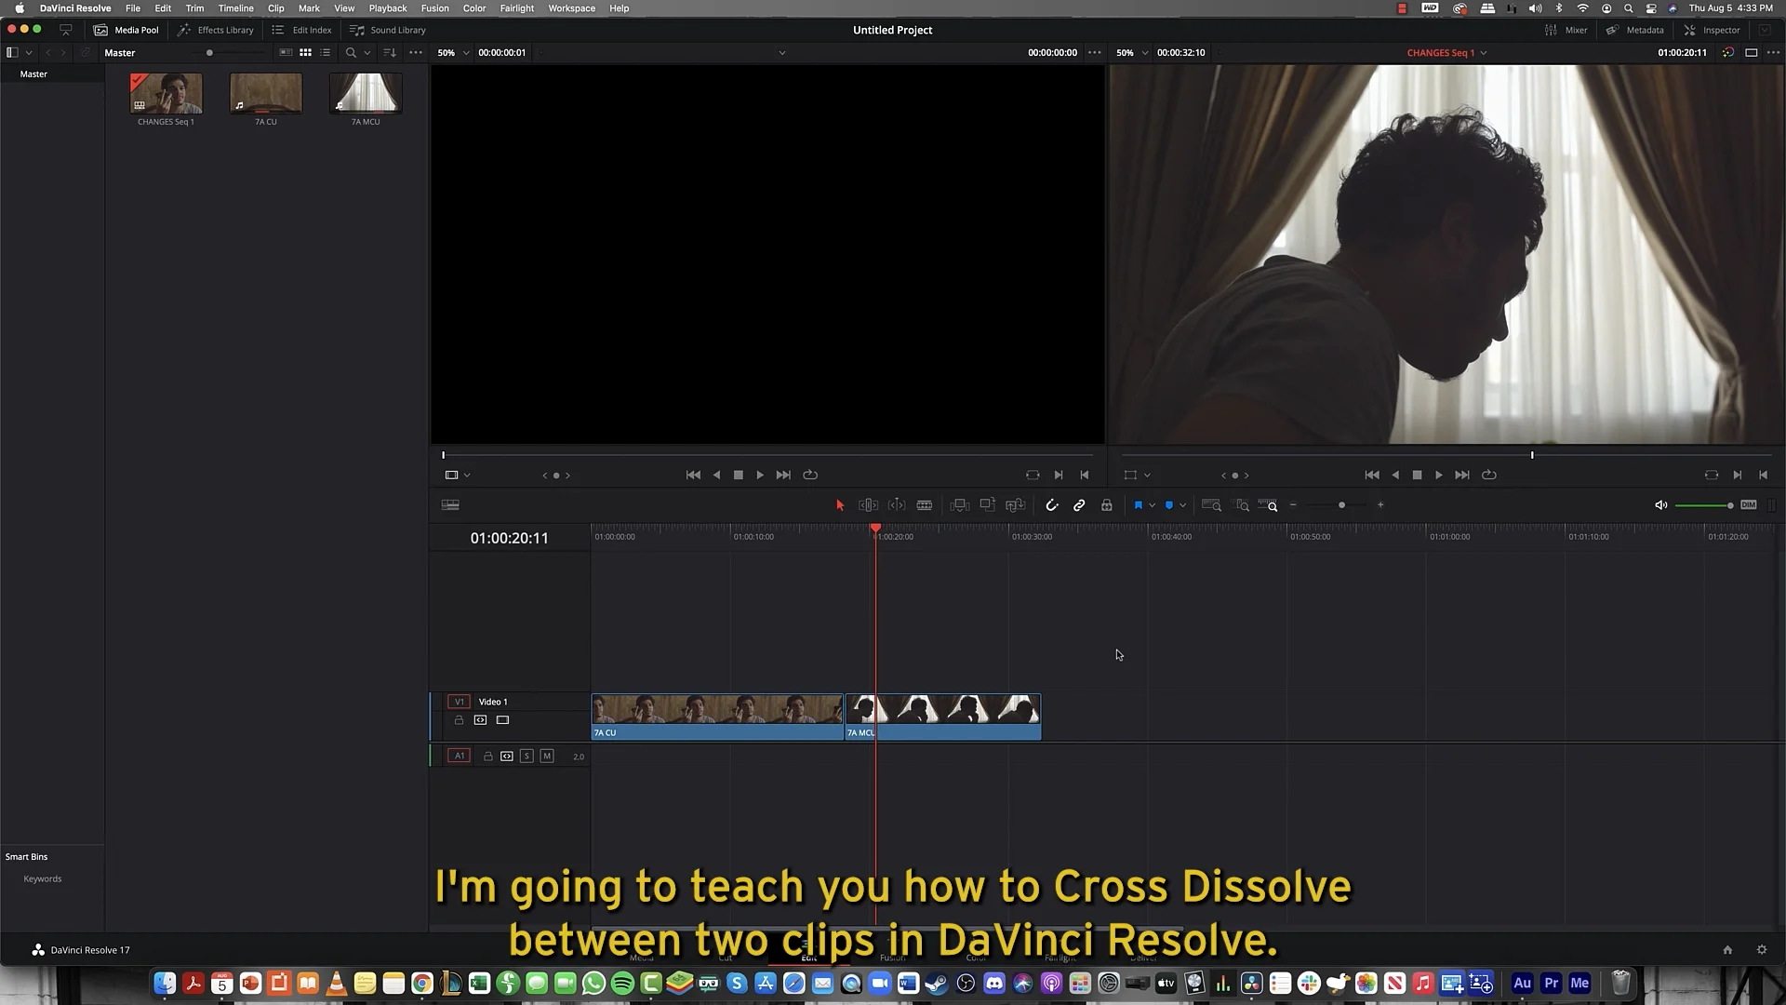Image resolution: width=1786 pixels, height=1005 pixels.
Task: Click the Position Lock padlock icon
Action: click(x=1107, y=504)
